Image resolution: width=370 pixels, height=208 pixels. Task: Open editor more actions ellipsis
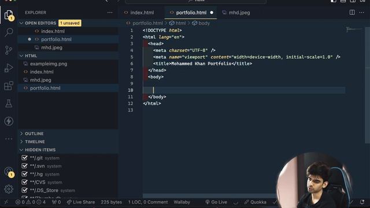click(361, 13)
